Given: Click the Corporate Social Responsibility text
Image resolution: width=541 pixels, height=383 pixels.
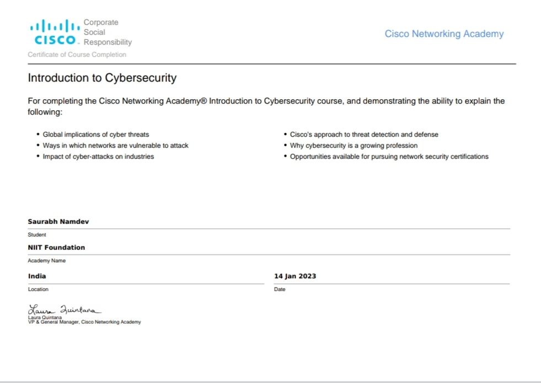Looking at the screenshot, I should (108, 32).
